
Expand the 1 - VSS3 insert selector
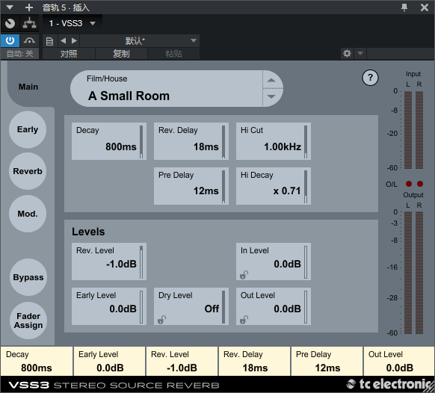tap(72, 23)
